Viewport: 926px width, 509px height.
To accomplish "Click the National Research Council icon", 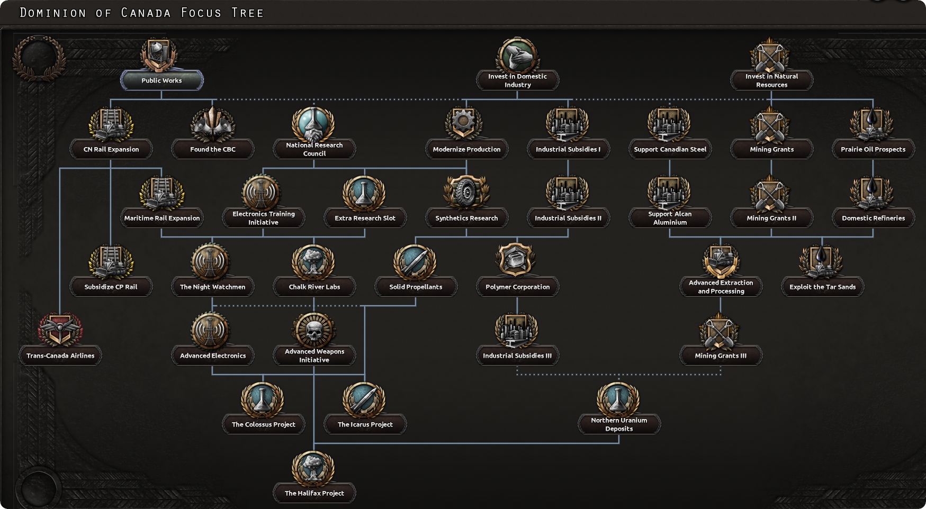I will pyautogui.click(x=313, y=125).
